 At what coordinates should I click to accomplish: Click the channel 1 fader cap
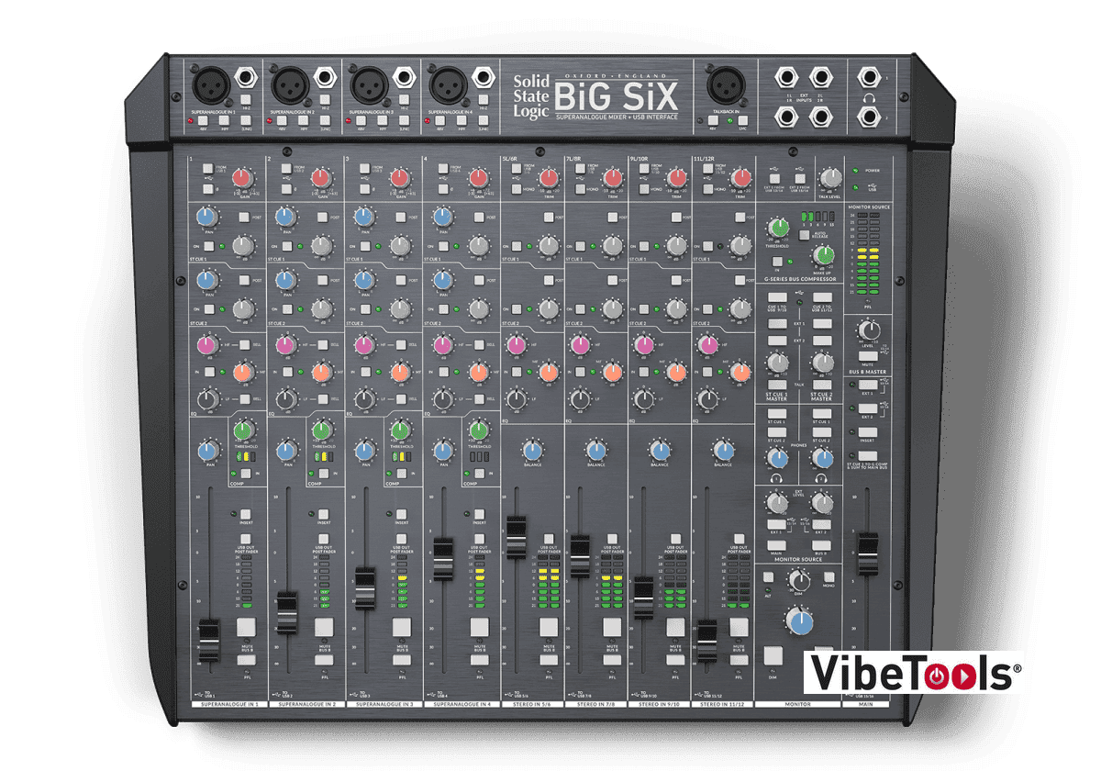pyautogui.click(x=209, y=641)
